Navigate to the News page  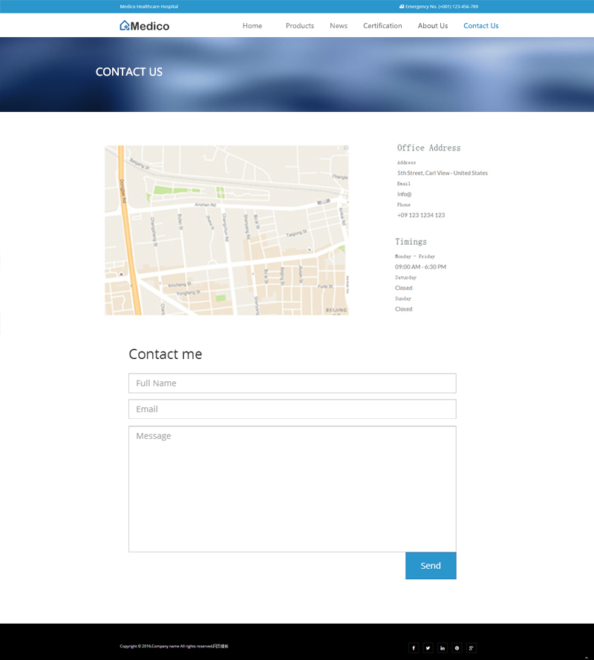(x=339, y=26)
